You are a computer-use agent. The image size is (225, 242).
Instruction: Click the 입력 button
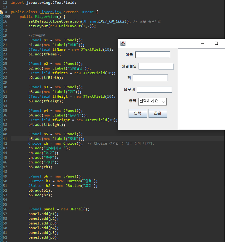(138, 113)
